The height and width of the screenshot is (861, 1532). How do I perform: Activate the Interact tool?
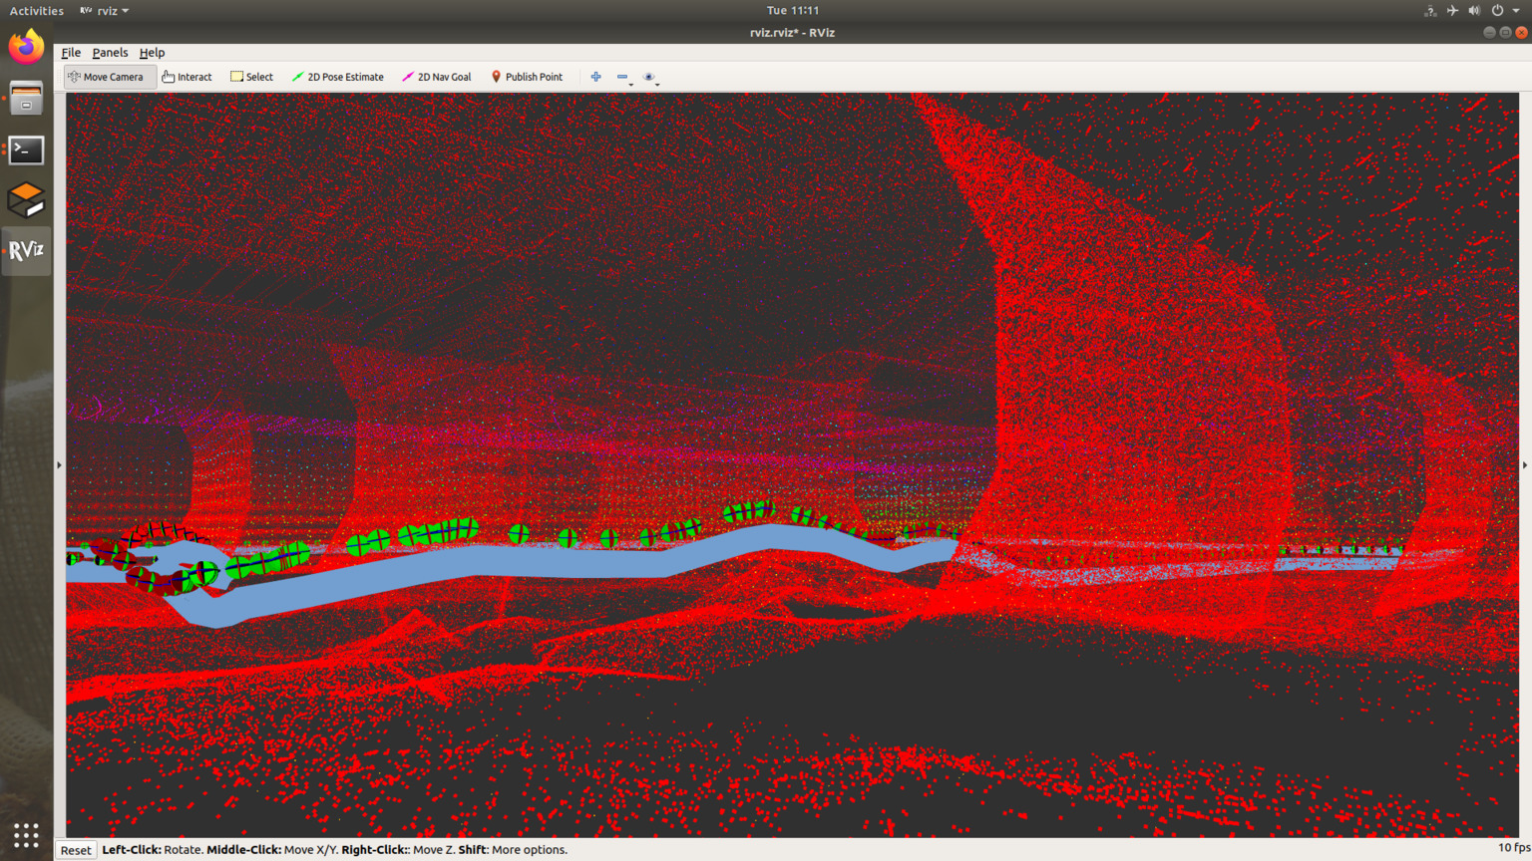point(187,77)
